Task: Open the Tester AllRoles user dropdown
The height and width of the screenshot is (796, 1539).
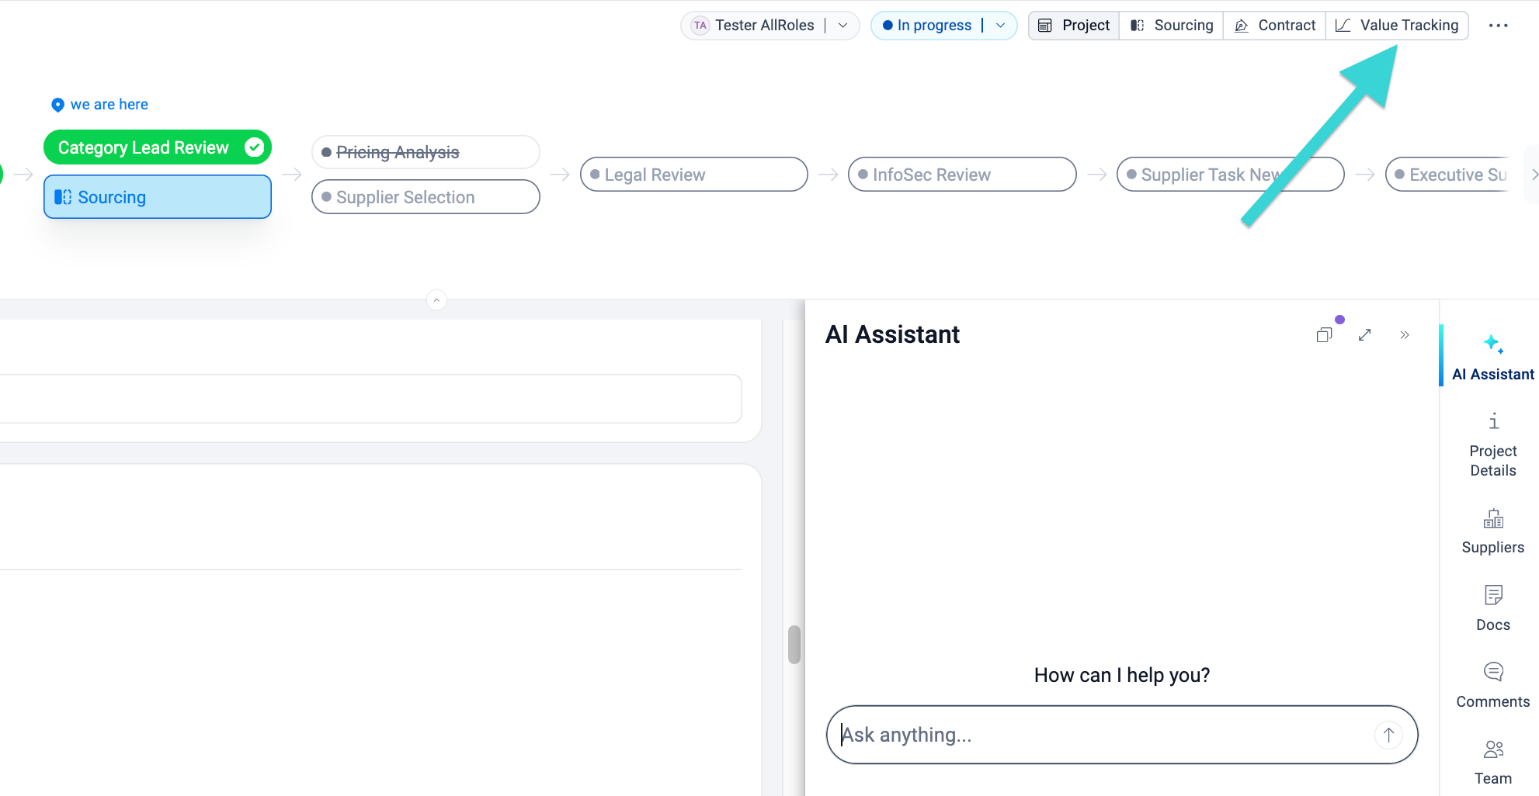Action: coord(842,26)
